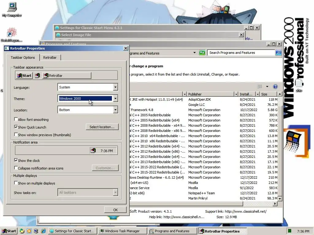Switch to the RetroBar tab

coord(50,58)
